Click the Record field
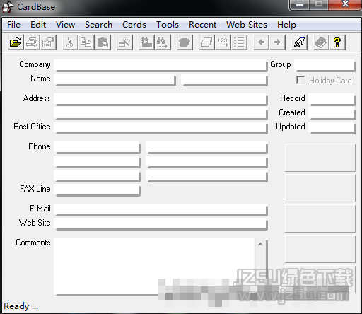This screenshot has width=362, height=314. tap(332, 99)
